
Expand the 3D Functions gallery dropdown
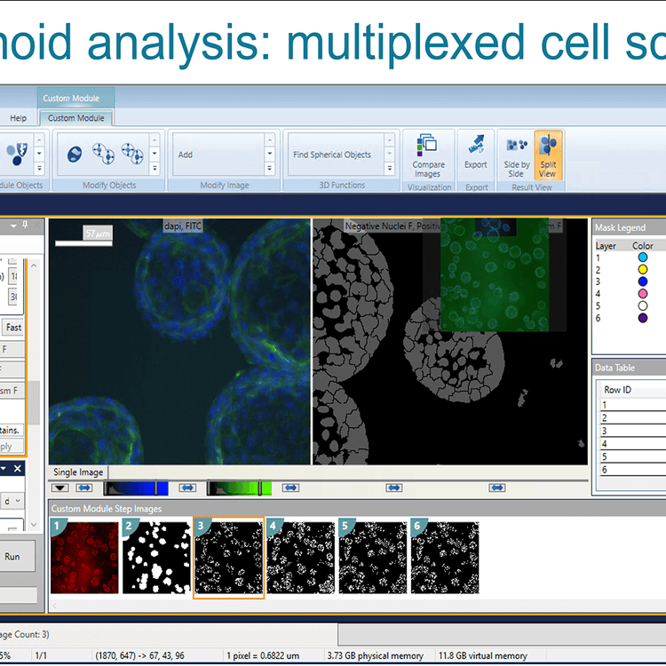click(x=389, y=168)
